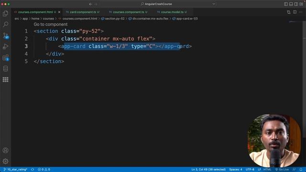Go forward with the right arrow
The width and height of the screenshot is (306, 172).
point(96,4)
